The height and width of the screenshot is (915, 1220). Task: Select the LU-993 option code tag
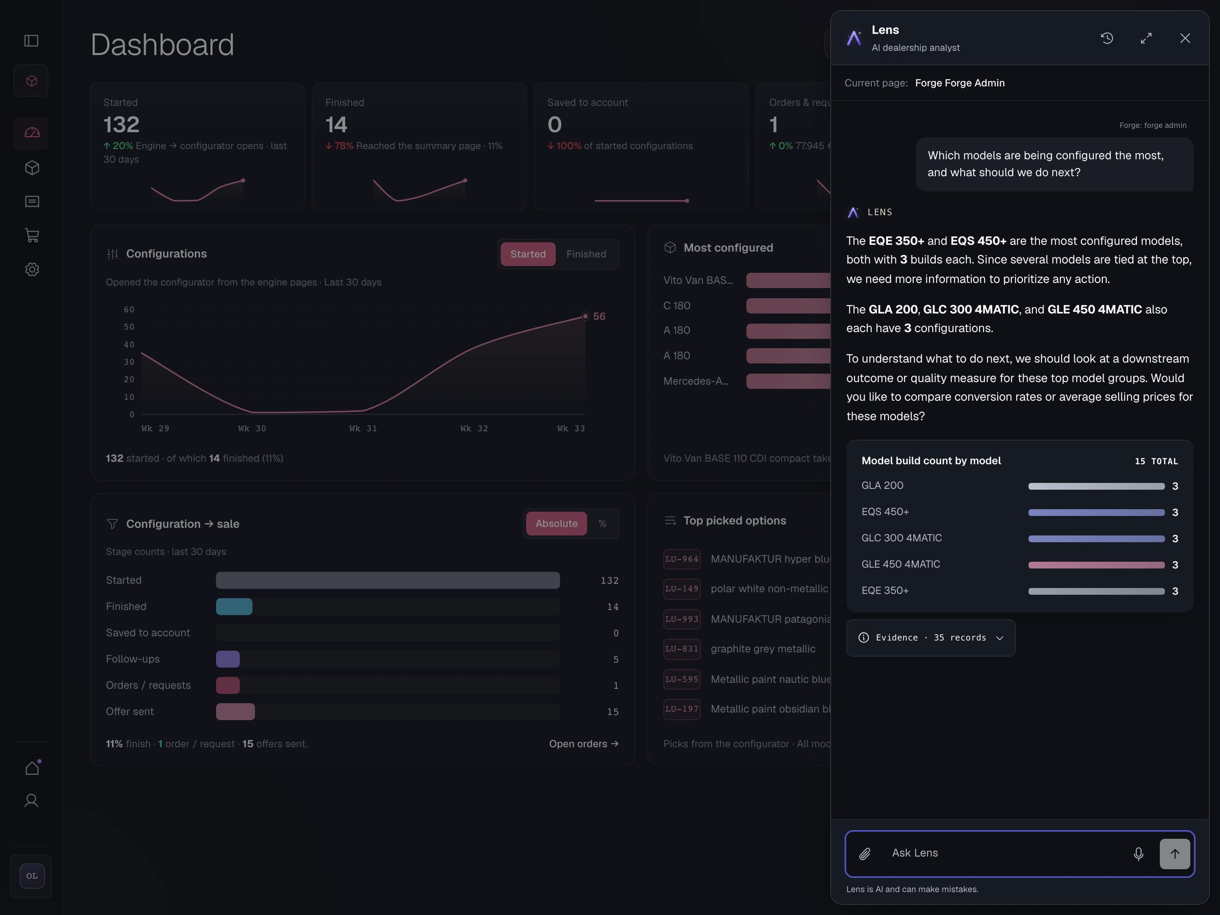[x=682, y=619]
